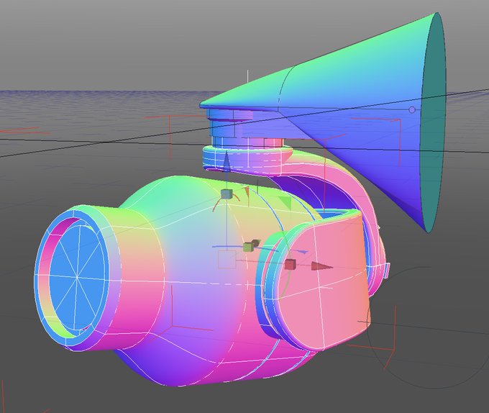
Task: Click the square plane handle of the gizmo
Action: click(x=227, y=260)
